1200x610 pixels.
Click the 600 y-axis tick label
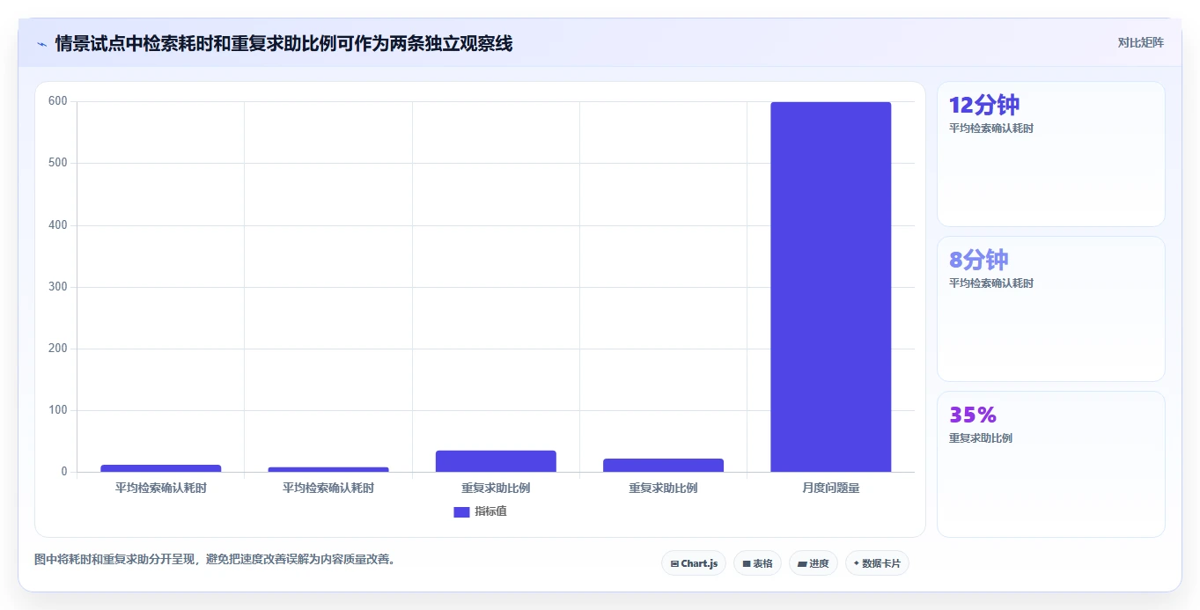pyautogui.click(x=58, y=101)
